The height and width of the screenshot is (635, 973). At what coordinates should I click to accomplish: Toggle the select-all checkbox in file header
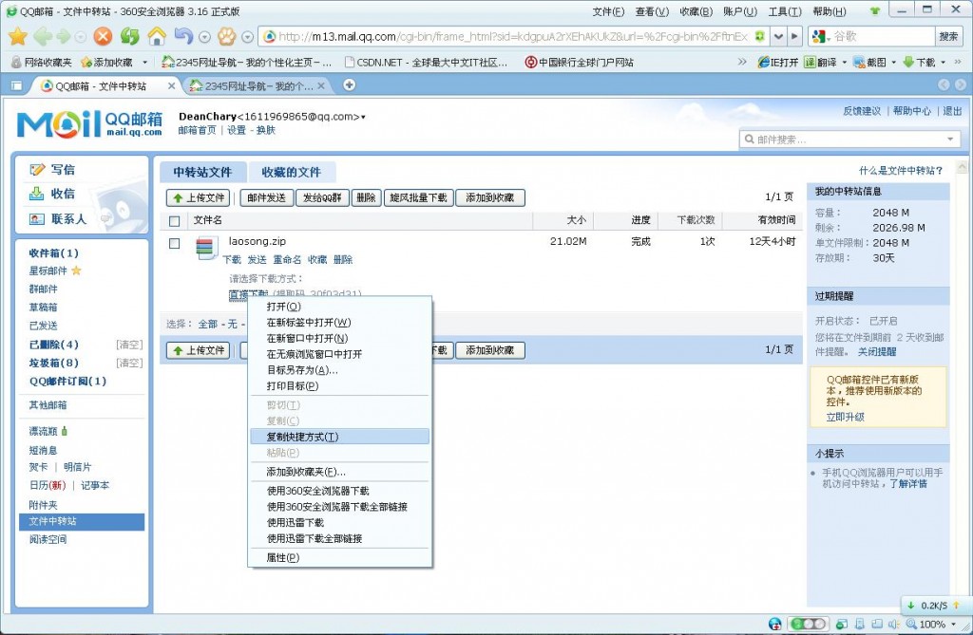pos(175,221)
